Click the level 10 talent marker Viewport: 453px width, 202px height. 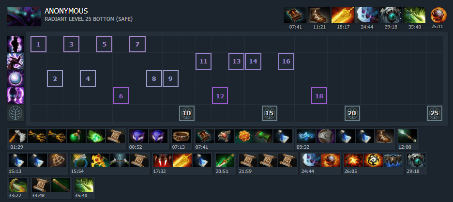187,113
